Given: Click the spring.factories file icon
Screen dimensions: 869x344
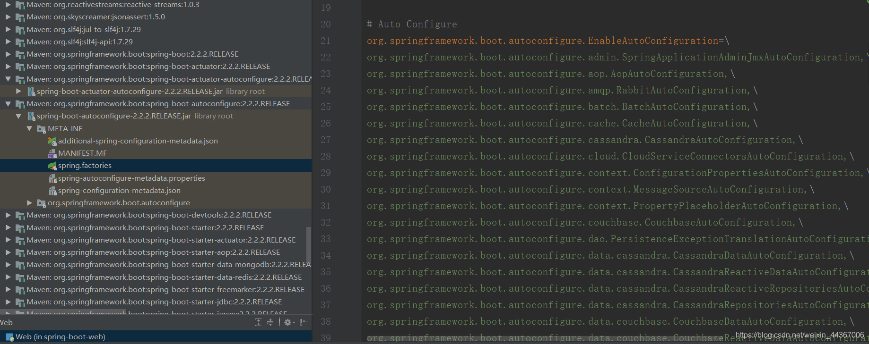Looking at the screenshot, I should (52, 166).
